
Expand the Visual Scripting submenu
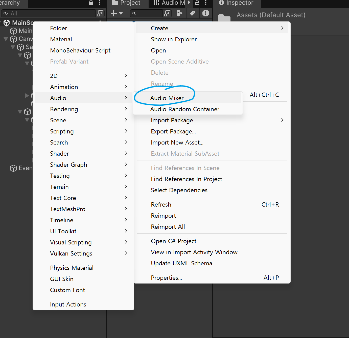tap(83, 242)
